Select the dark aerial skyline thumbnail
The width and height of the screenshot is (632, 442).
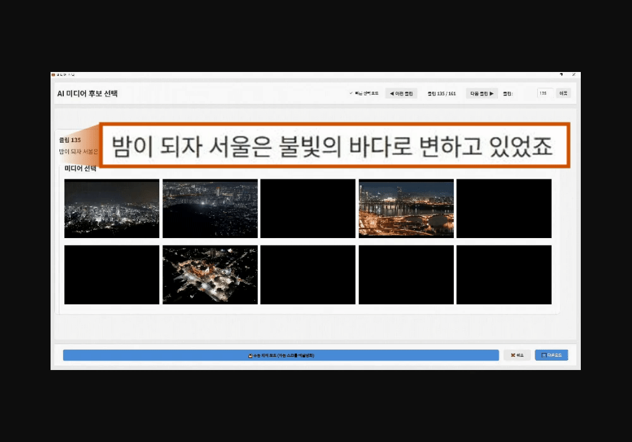coord(210,208)
